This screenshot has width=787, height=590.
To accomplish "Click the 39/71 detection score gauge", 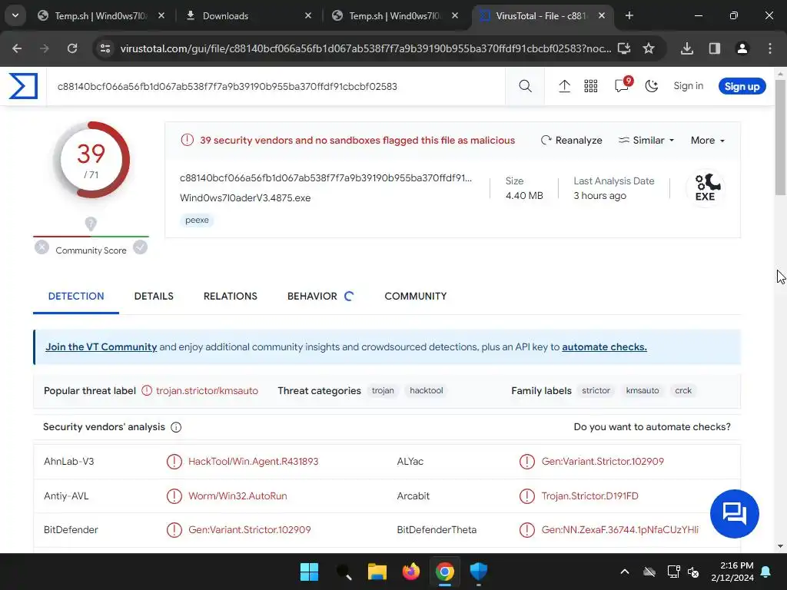I will [x=91, y=161].
